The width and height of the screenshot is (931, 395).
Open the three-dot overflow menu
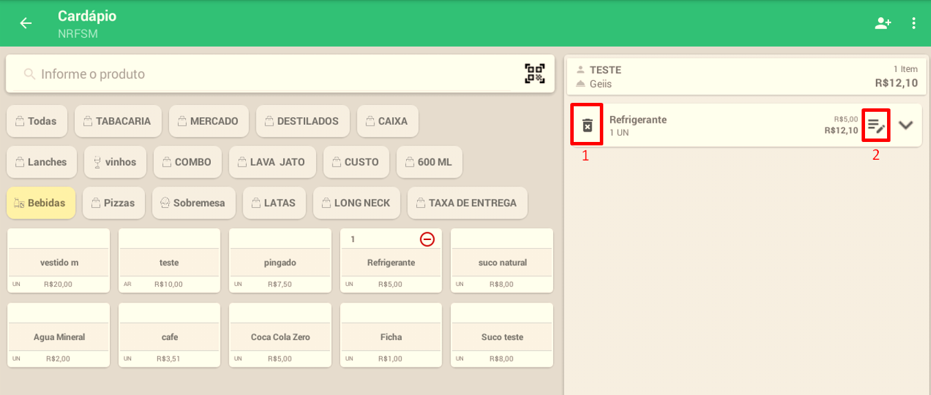(914, 23)
